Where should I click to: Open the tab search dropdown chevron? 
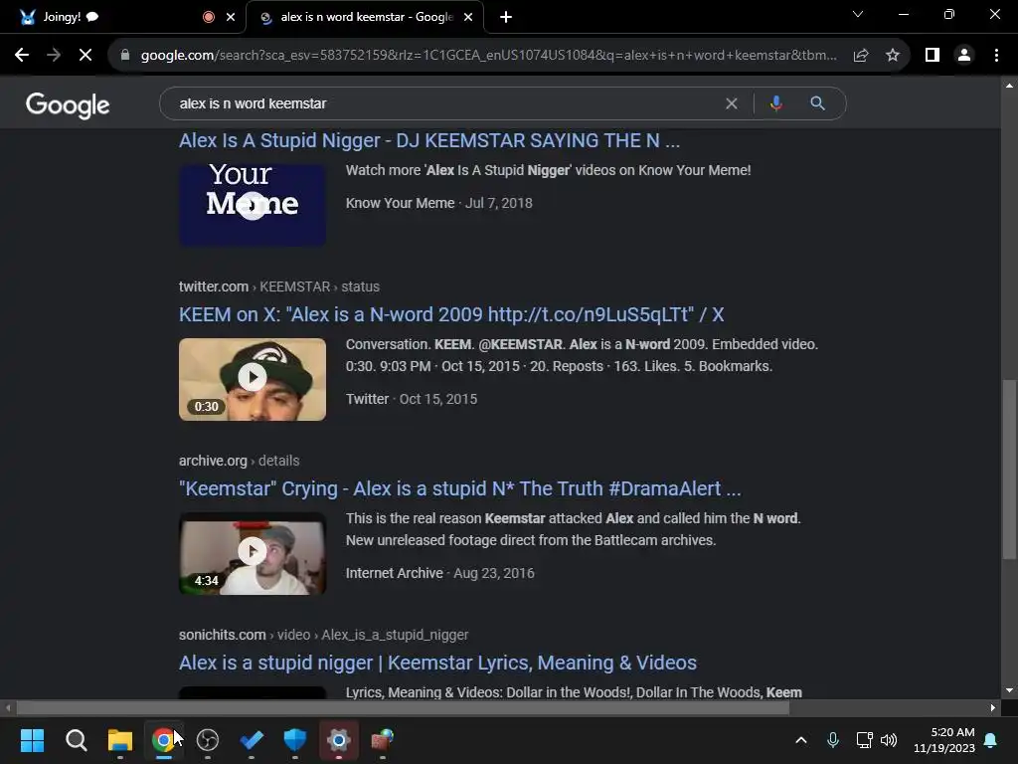pyautogui.click(x=858, y=14)
